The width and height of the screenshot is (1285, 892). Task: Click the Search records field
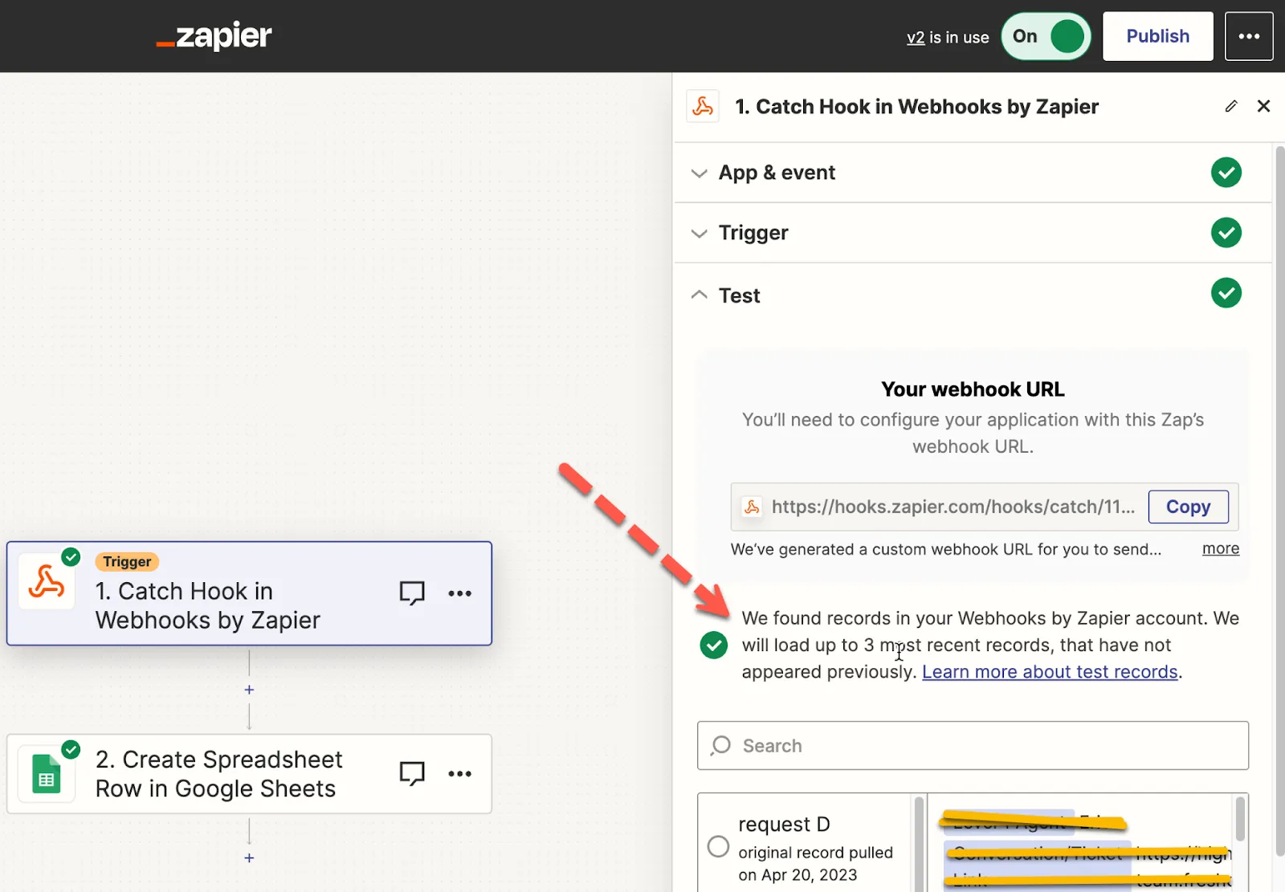[973, 745]
